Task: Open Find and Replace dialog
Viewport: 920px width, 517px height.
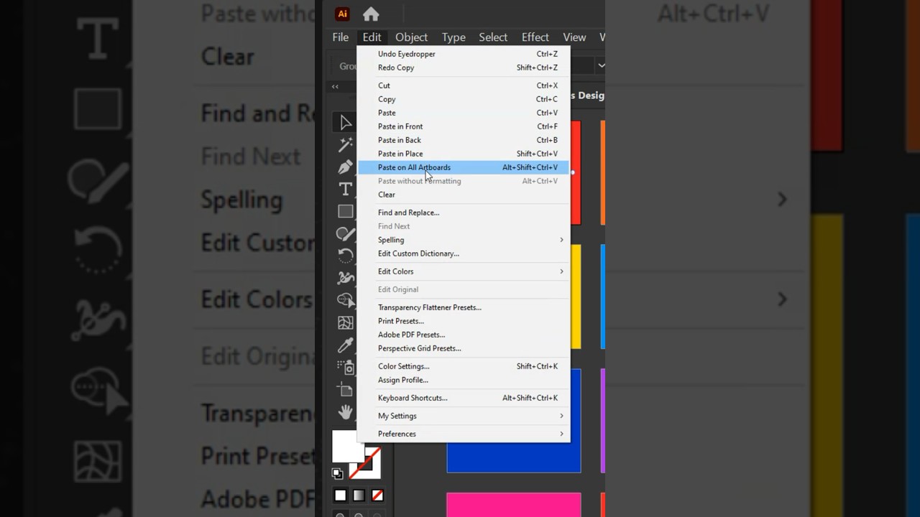Action: (464, 213)
